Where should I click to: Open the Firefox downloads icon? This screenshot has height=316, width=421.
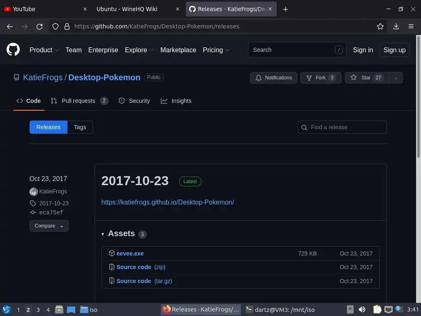[x=396, y=26]
